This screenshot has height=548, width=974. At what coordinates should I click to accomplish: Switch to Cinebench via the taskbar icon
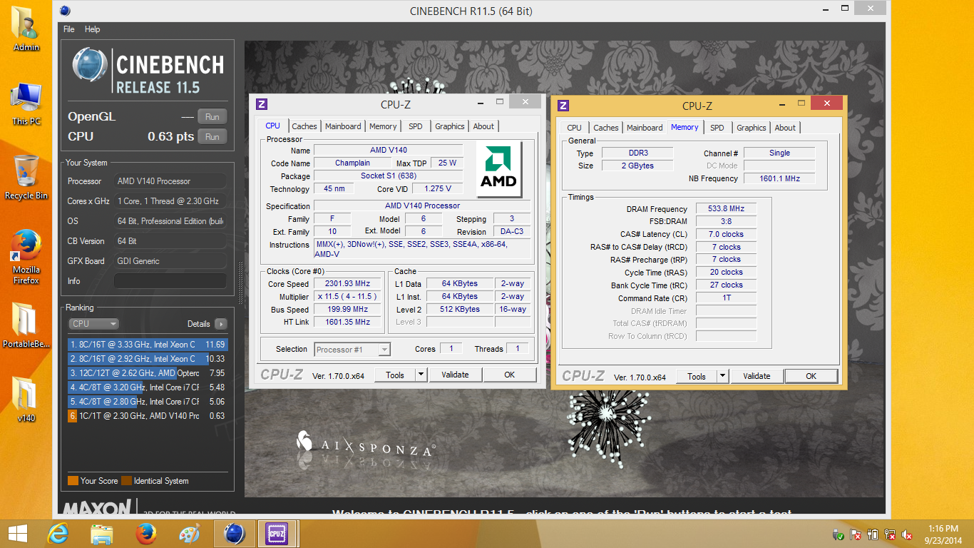234,534
